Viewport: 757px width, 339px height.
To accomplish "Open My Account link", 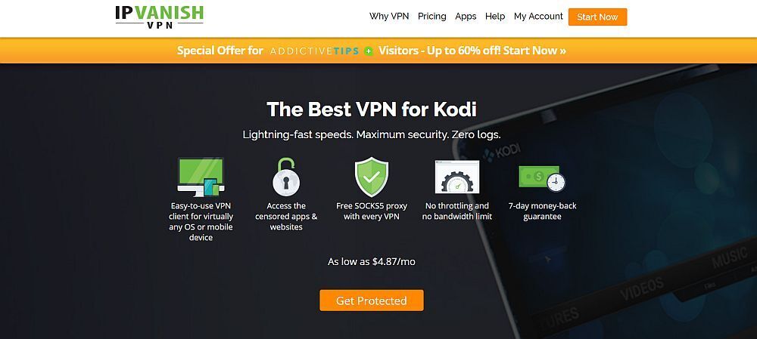I will (538, 16).
